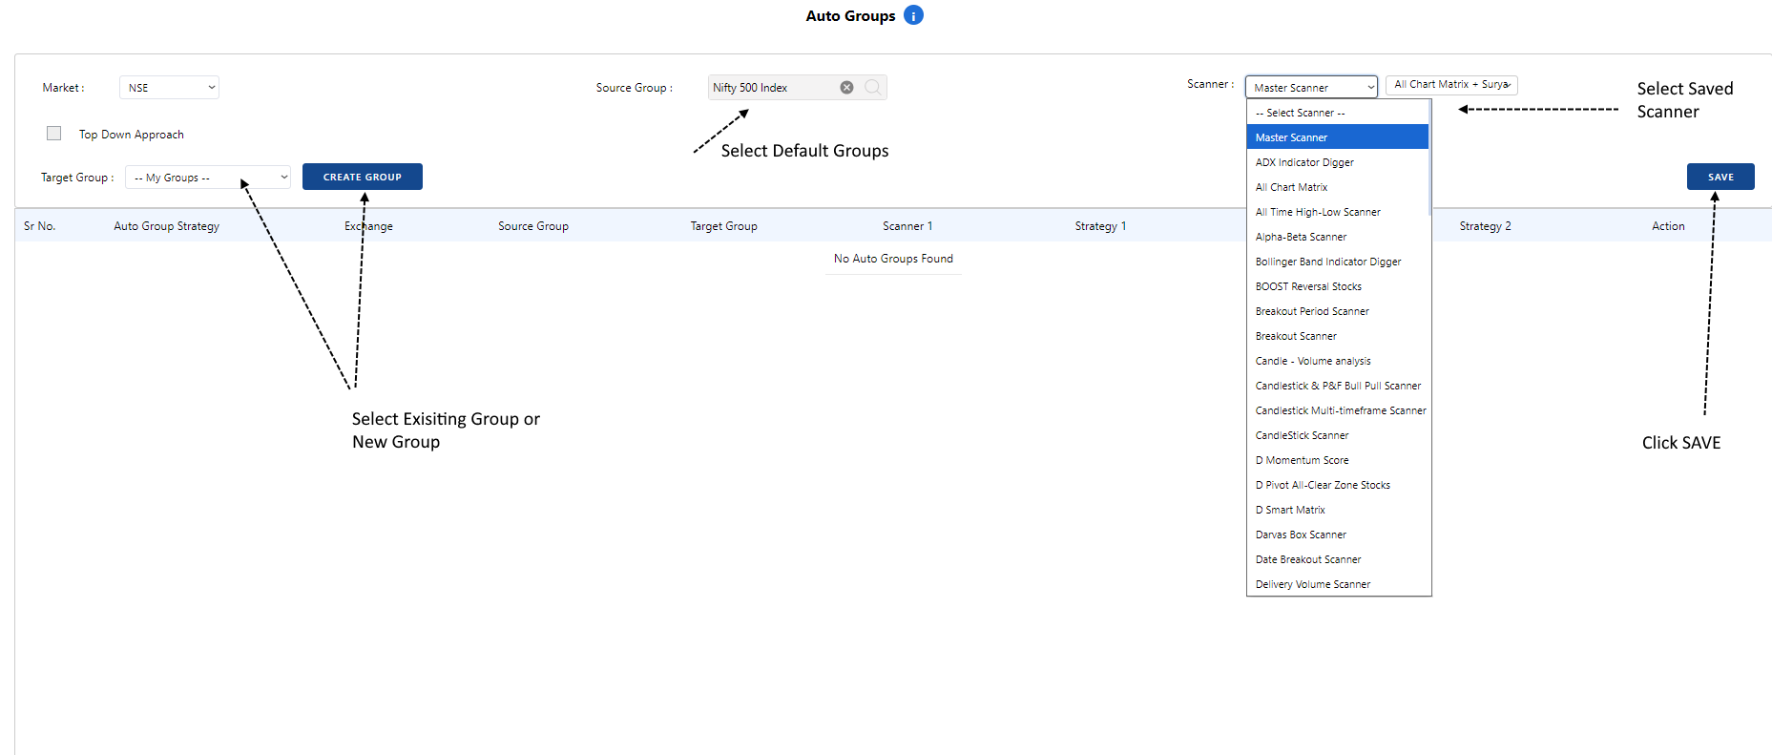Enable the Top Down Approach checkbox
1772x755 pixels.
54,134
